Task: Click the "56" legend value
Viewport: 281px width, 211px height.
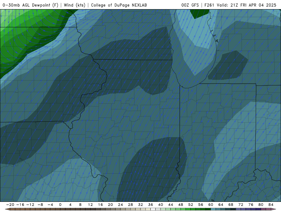Action: click(x=201, y=205)
